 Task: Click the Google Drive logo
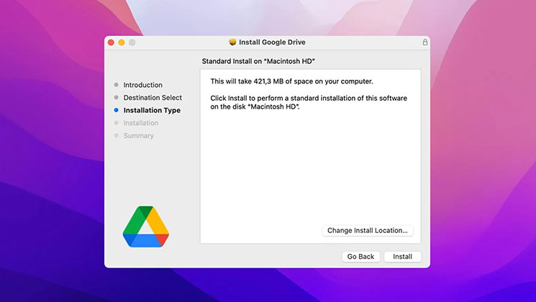point(146,226)
